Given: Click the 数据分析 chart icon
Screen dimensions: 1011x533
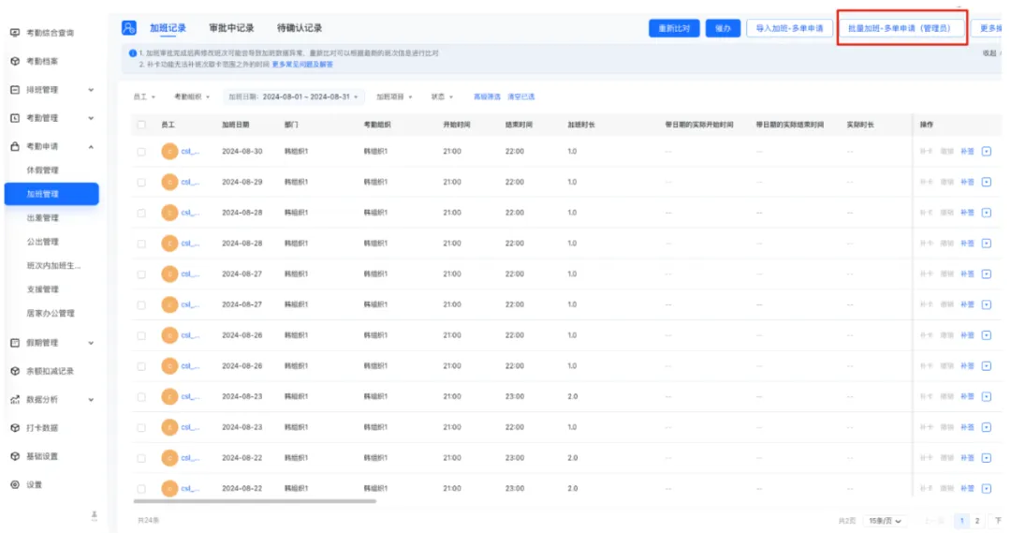Looking at the screenshot, I should point(15,399).
